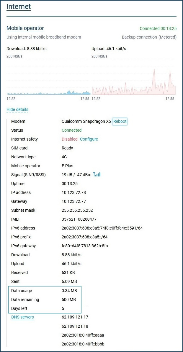Screen dimensions: 183x352
Task: Select the Subnet mask value 255.255.255.252
Action: 77,210
